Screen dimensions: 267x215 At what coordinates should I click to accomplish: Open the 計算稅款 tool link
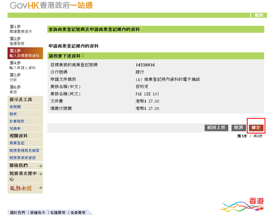point(17,121)
